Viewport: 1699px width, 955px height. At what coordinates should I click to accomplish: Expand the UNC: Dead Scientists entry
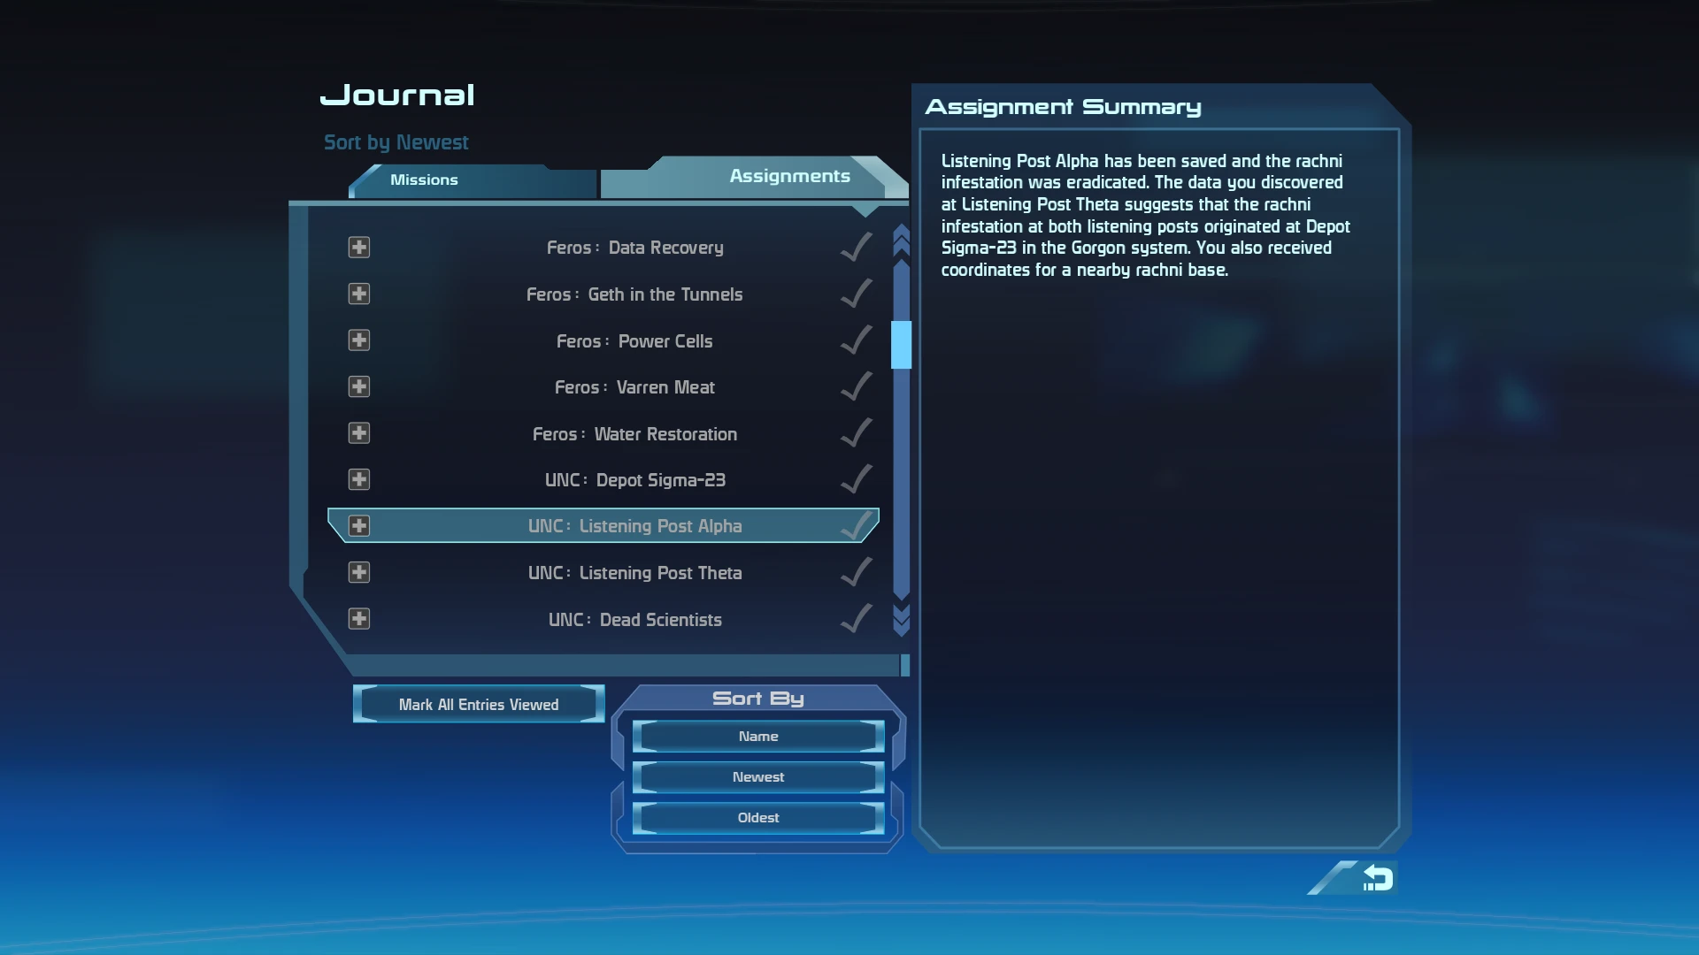(x=358, y=619)
